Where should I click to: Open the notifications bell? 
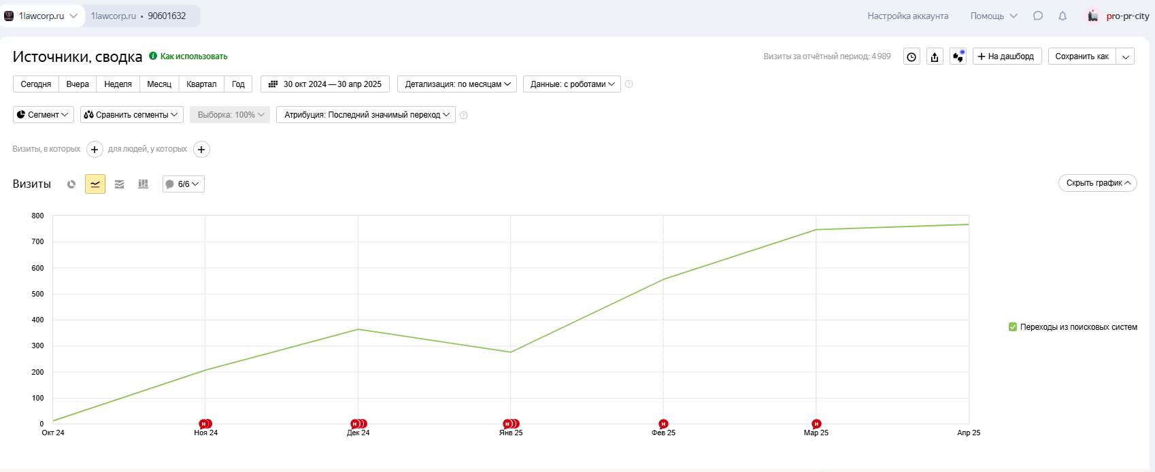(1062, 16)
